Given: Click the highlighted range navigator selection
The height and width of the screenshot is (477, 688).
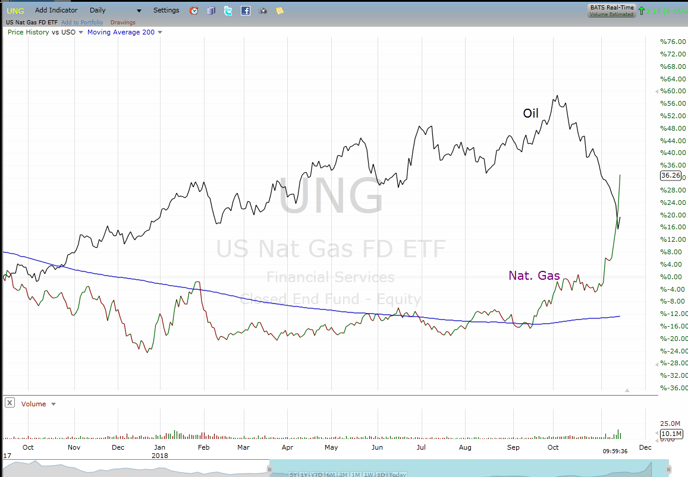Looking at the screenshot, I should [469, 468].
